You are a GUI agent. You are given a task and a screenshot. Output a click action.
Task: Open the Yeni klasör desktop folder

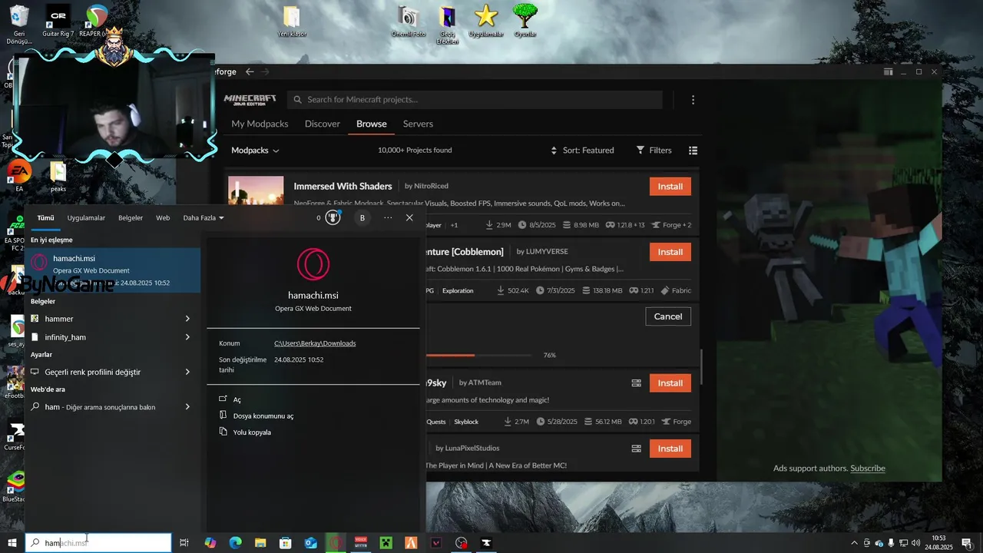click(292, 22)
